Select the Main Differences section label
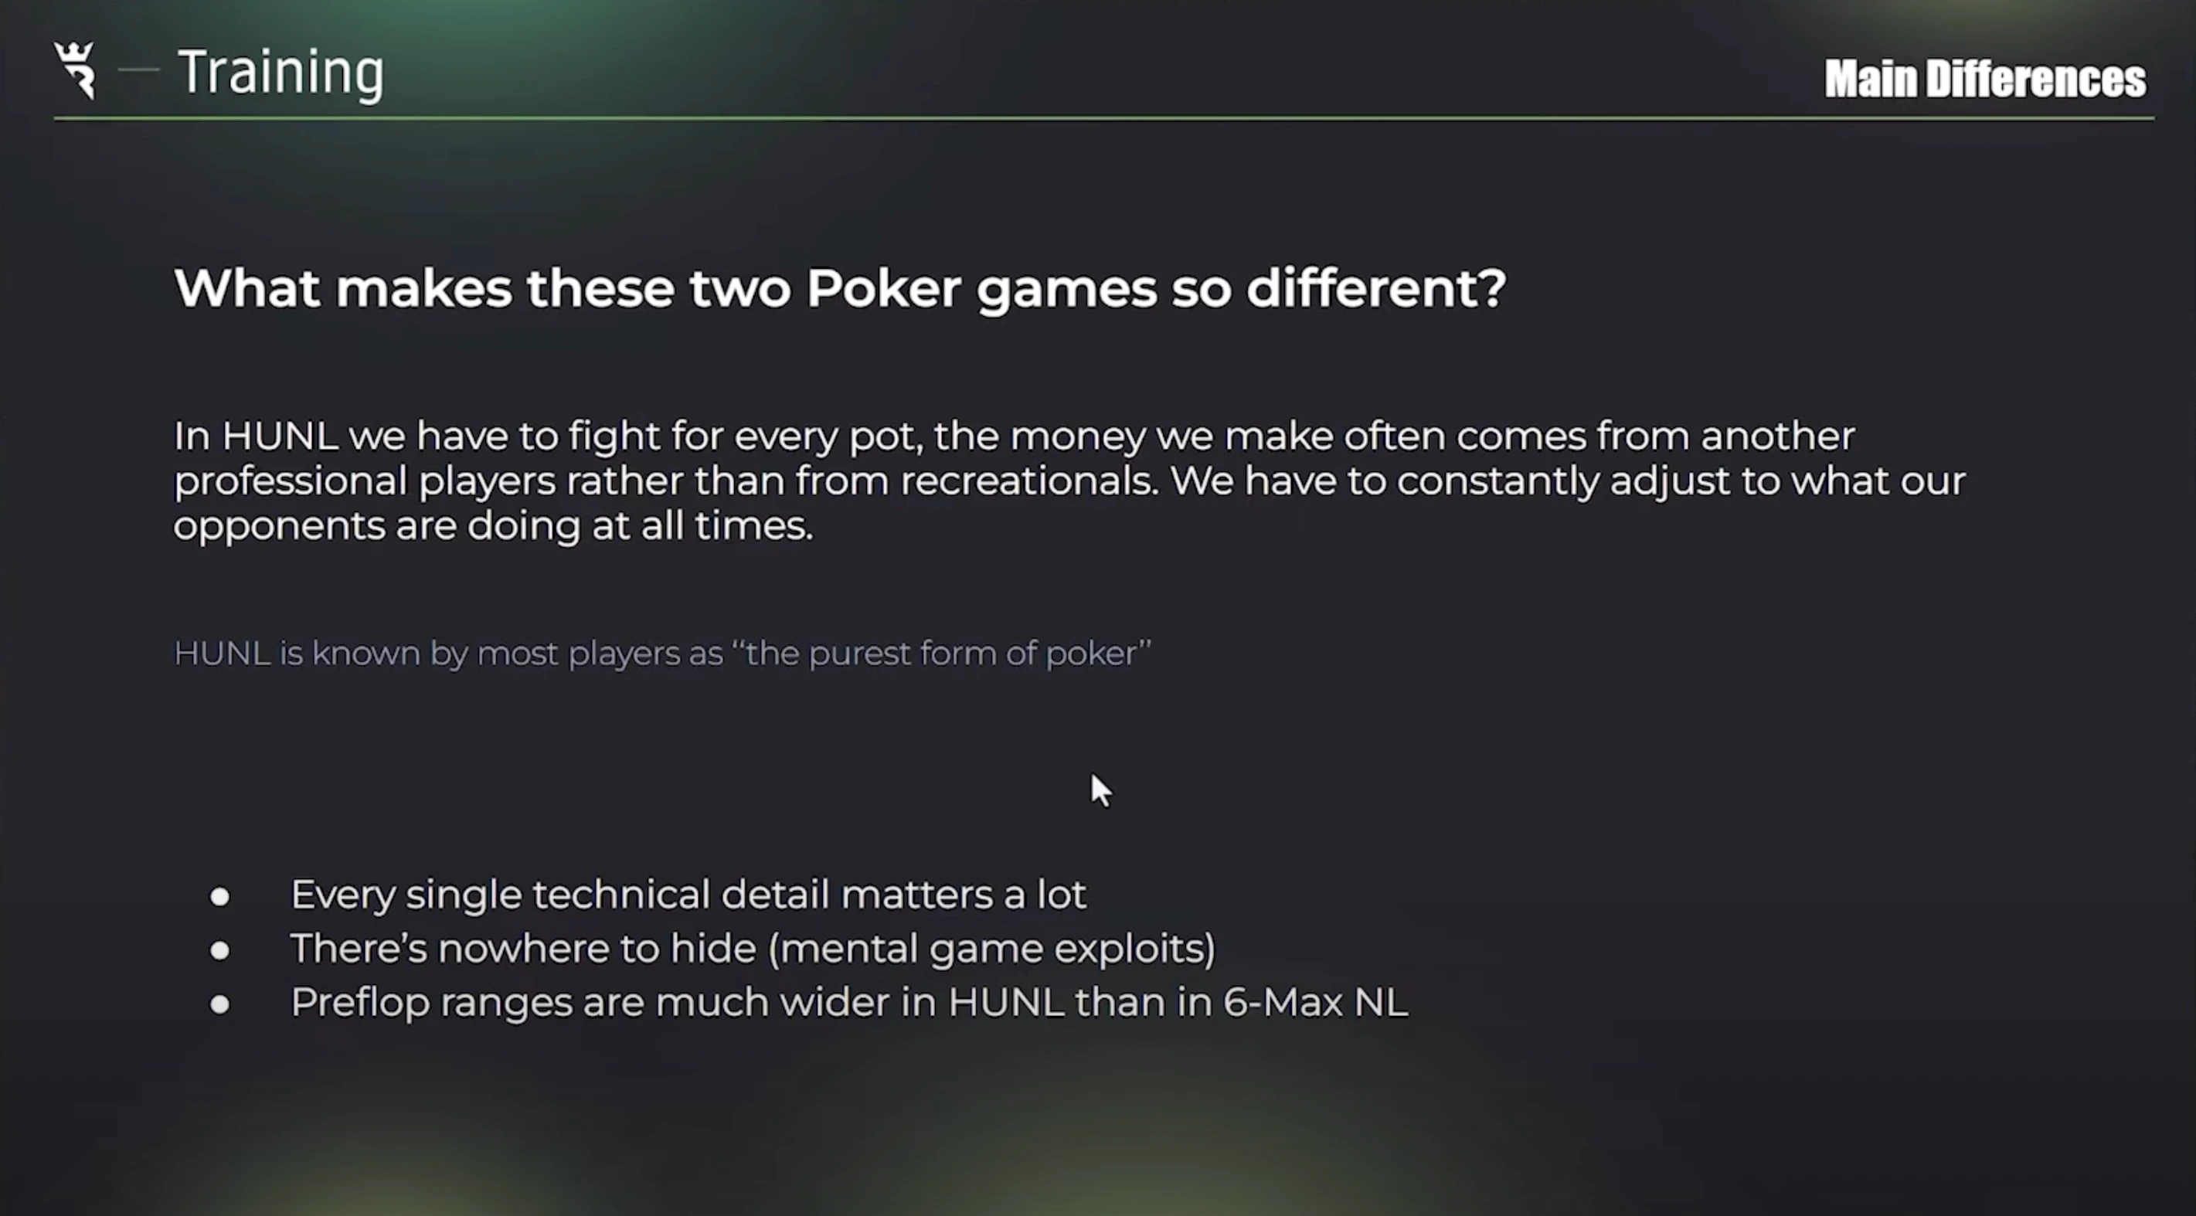This screenshot has height=1216, width=2196. [1984, 80]
